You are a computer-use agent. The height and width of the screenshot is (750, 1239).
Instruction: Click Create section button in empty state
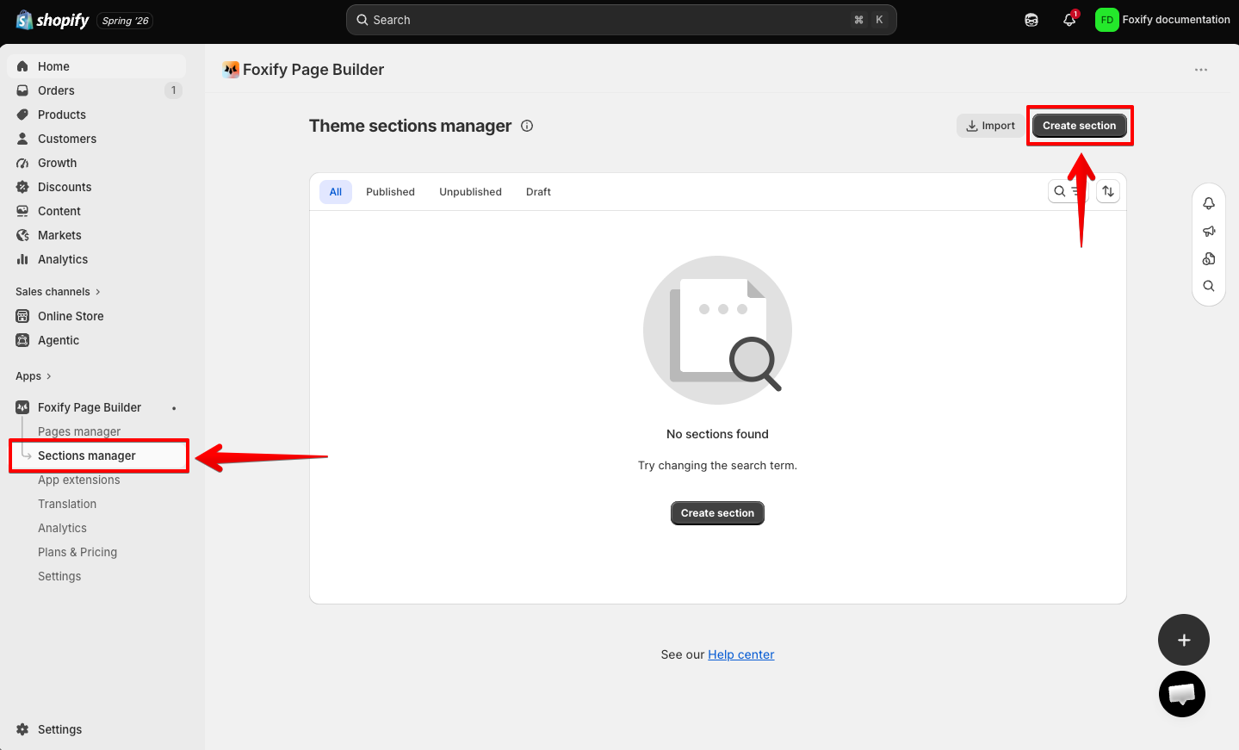click(717, 513)
